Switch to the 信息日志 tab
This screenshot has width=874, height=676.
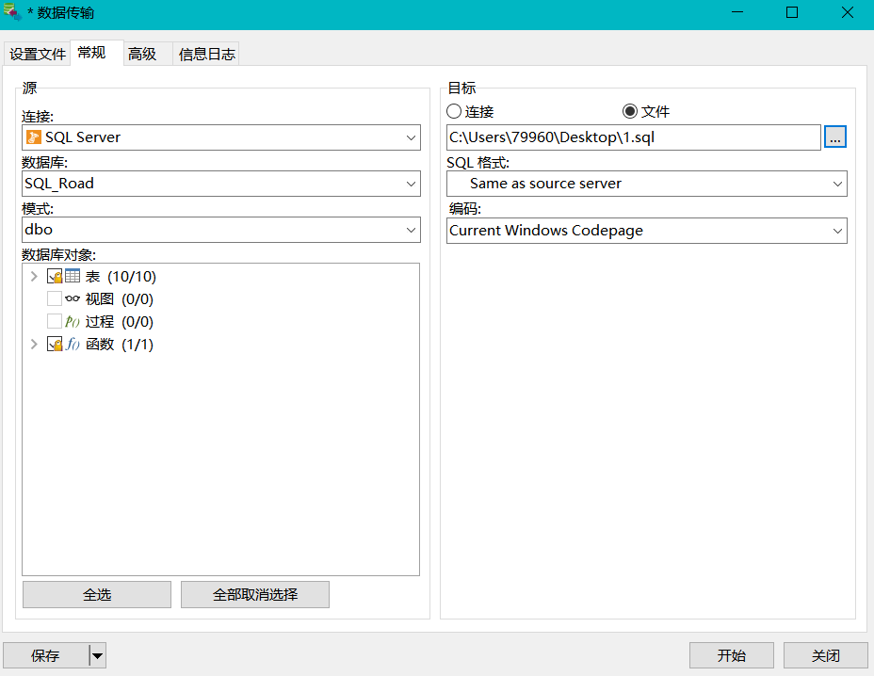(x=207, y=55)
